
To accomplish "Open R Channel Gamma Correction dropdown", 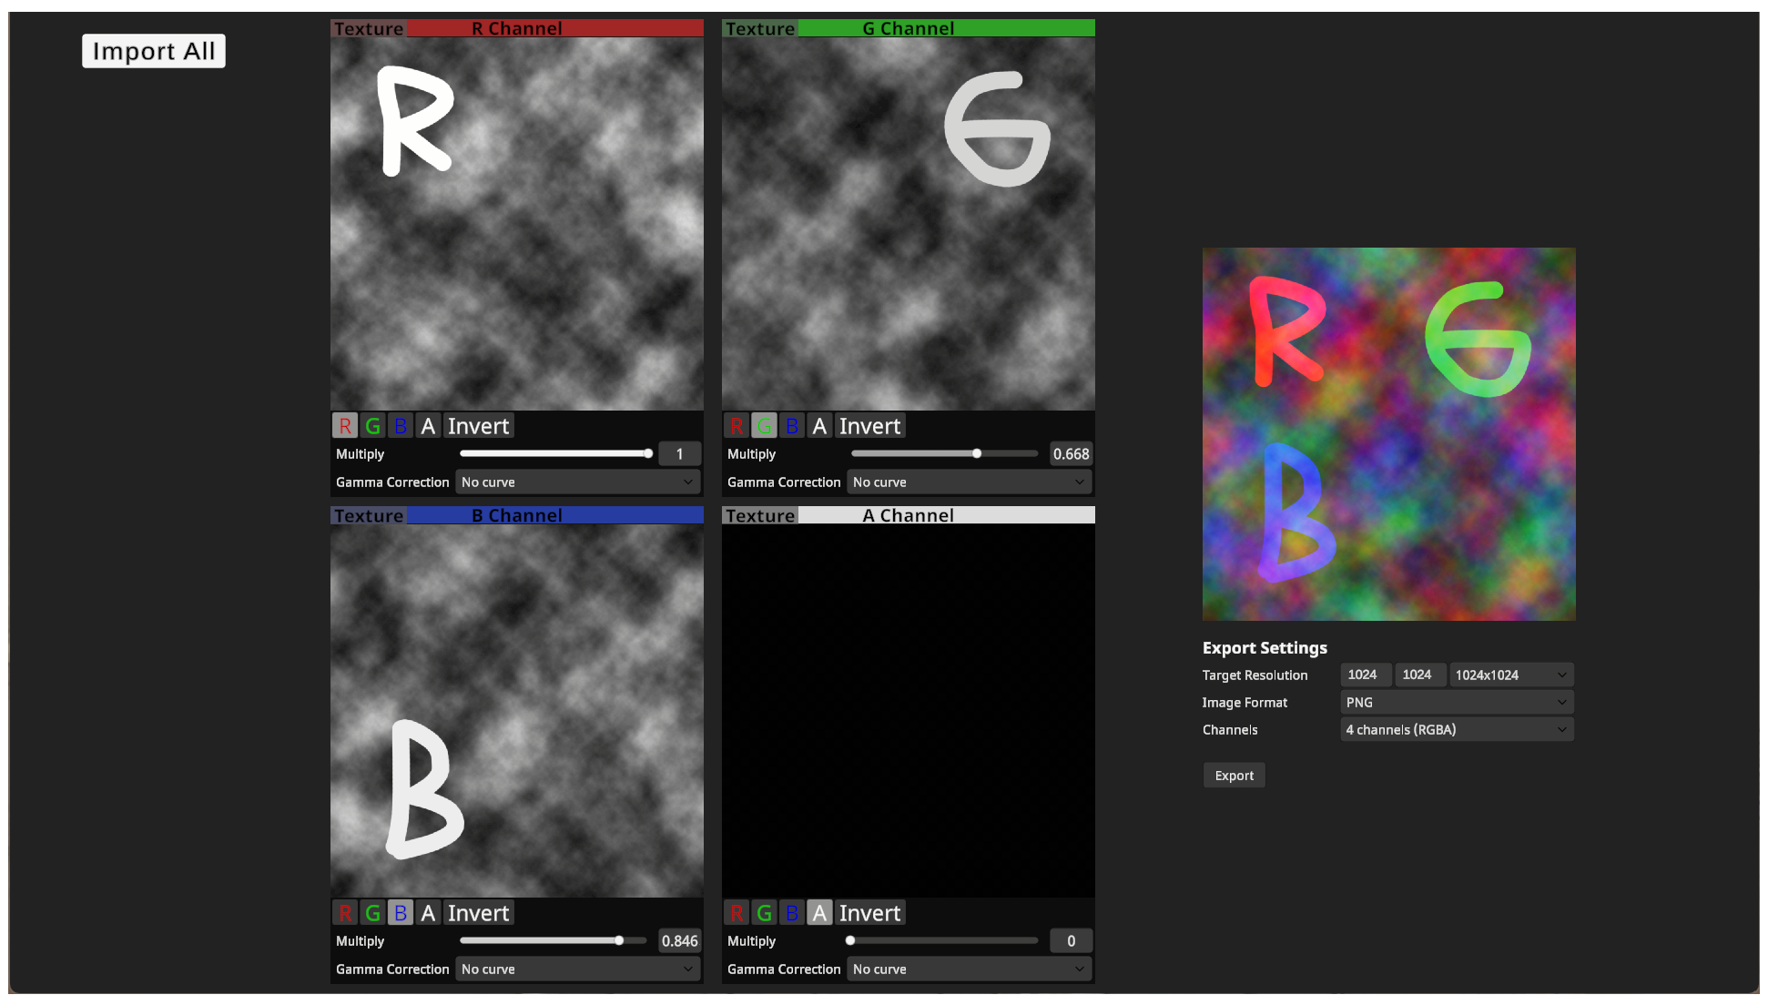I will click(577, 482).
